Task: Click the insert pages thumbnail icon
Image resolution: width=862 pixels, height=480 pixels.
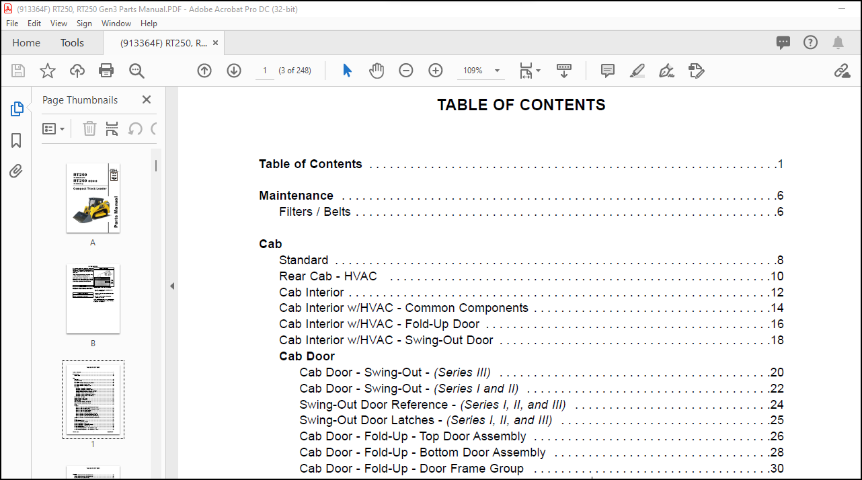Action: [x=112, y=128]
